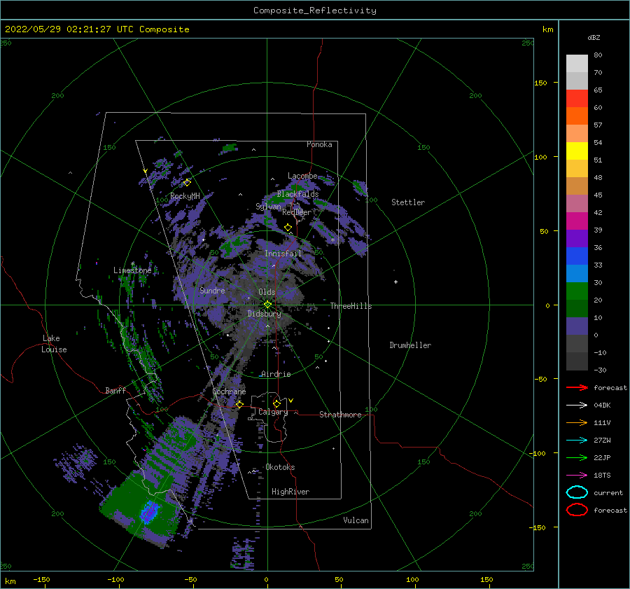Image resolution: width=630 pixels, height=589 pixels.
Task: Click the white plus marker east of ThreeHills
Action: [x=395, y=282]
